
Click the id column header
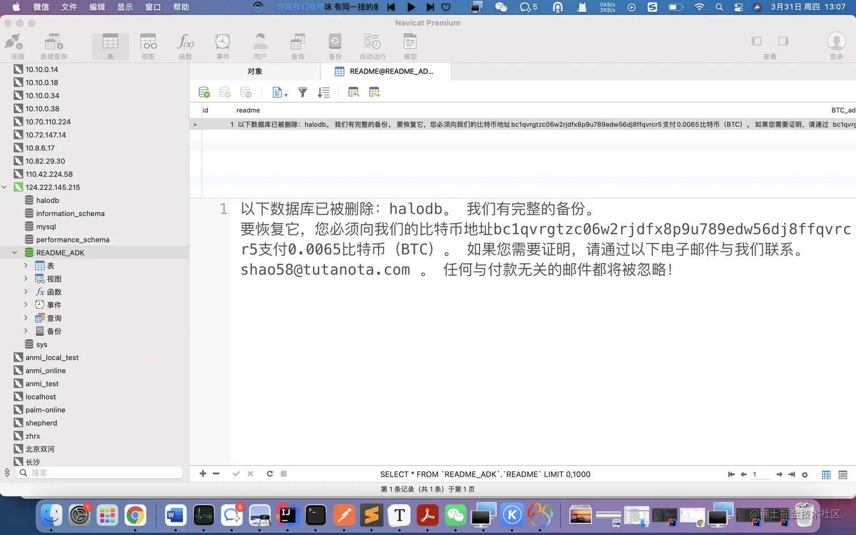(217, 110)
